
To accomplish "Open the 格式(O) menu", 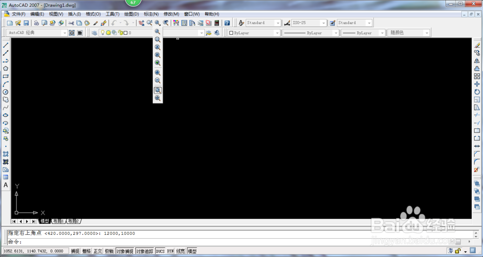I will coord(93,14).
